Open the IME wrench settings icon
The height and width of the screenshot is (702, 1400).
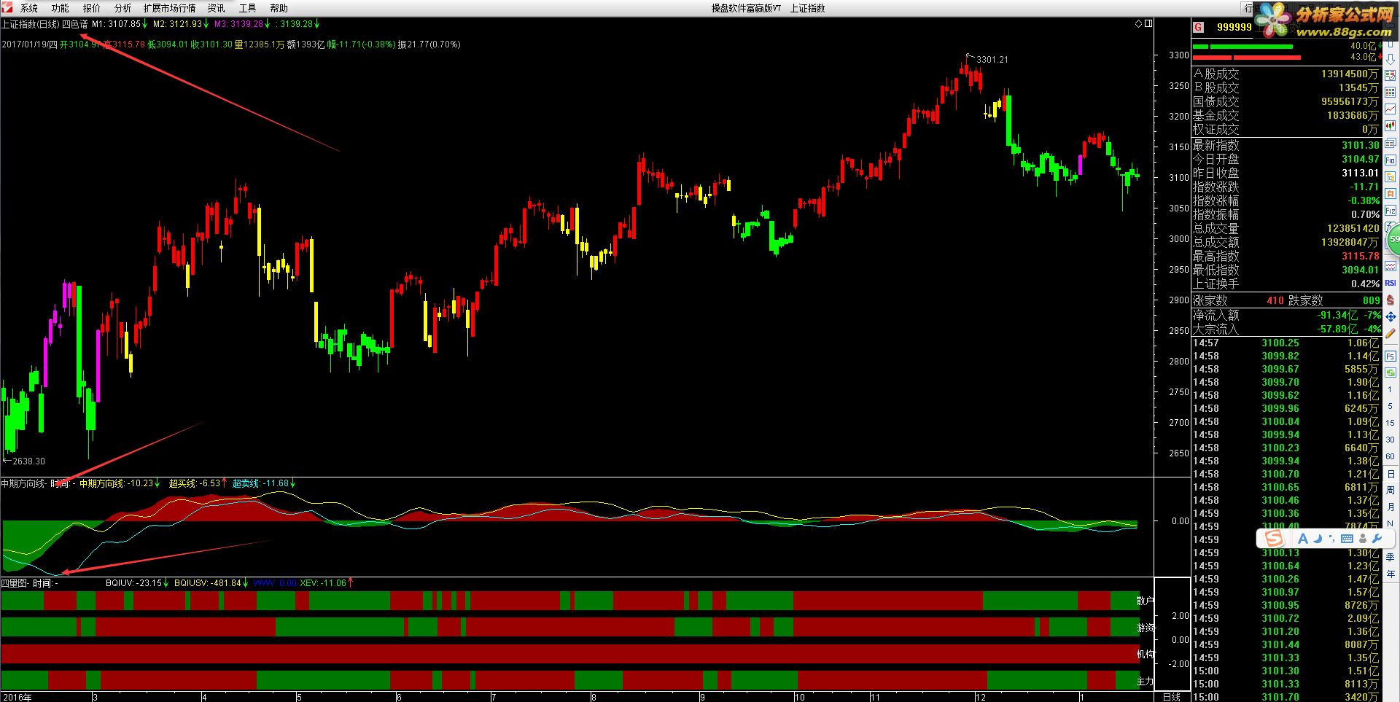(1377, 539)
